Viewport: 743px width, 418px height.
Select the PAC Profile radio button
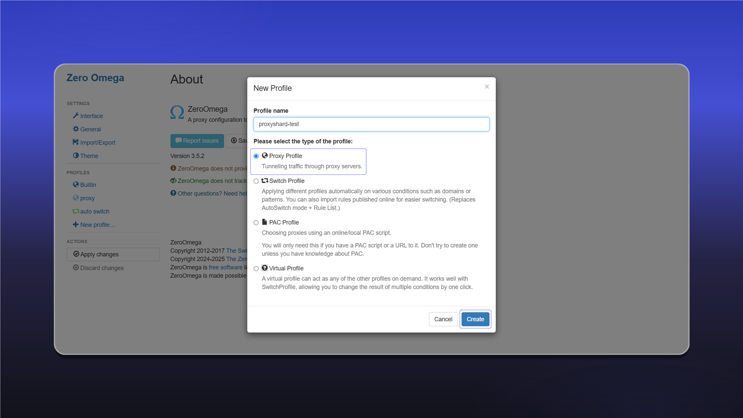(x=256, y=223)
